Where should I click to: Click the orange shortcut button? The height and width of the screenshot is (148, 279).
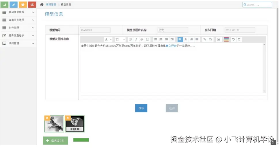[23, 5]
